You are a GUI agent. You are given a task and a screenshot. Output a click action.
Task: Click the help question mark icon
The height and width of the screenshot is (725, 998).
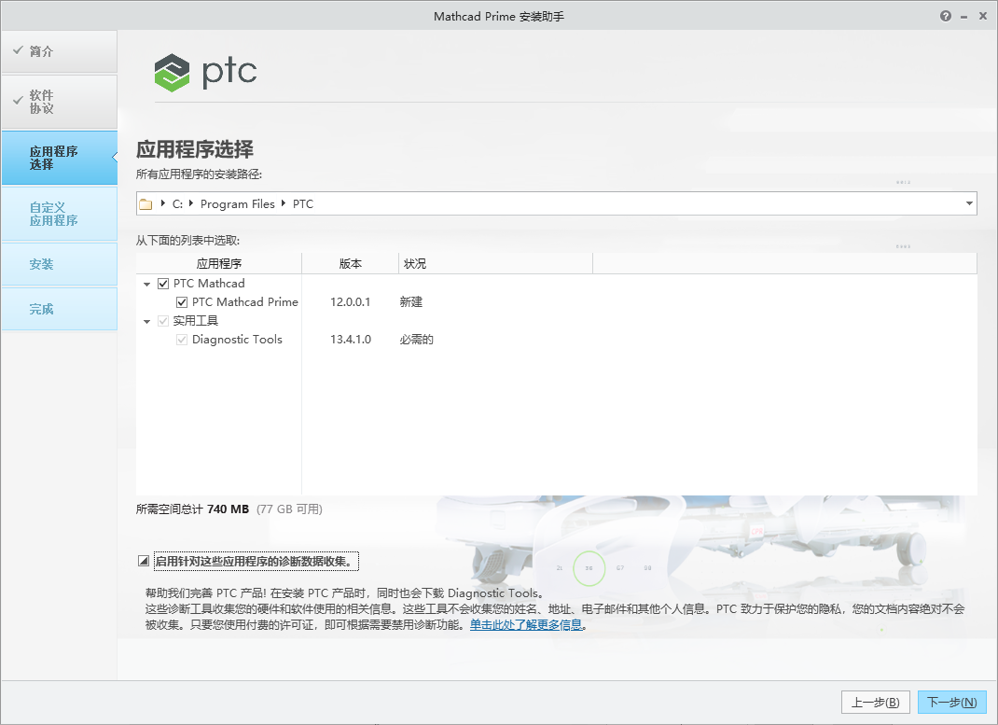coord(945,16)
